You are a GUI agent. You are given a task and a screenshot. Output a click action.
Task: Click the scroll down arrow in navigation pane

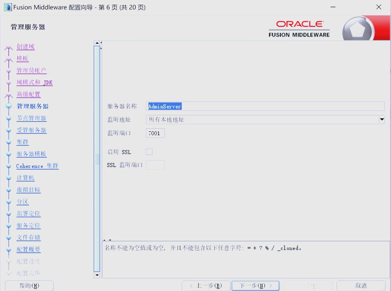coord(97,275)
